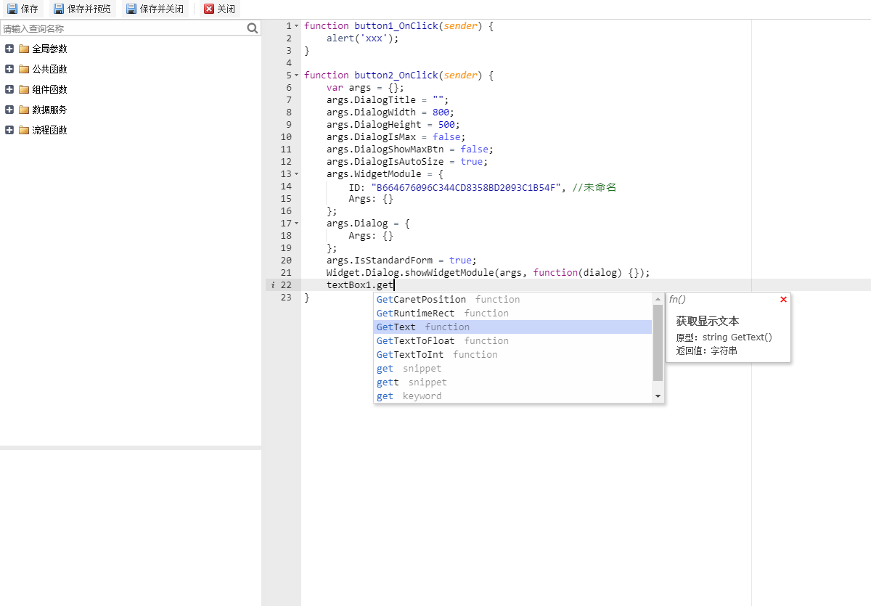
Task: Click the args.DialogWidth = 800 line
Action: 390,112
